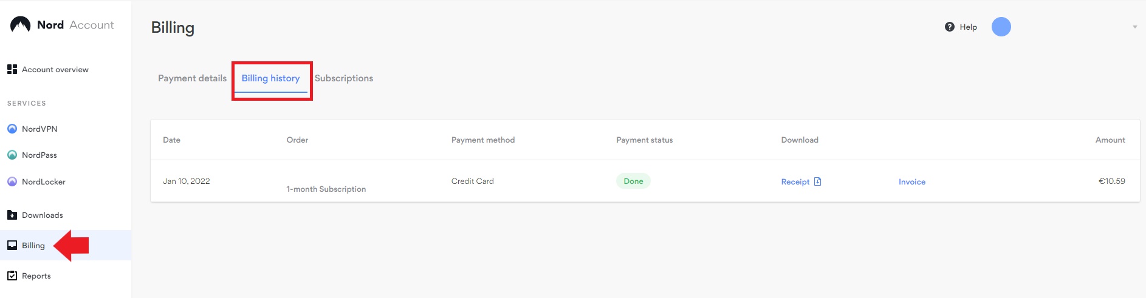Viewport: 1146px width, 298px height.
Task: Expand the account dropdown arrow
Action: click(x=1134, y=27)
